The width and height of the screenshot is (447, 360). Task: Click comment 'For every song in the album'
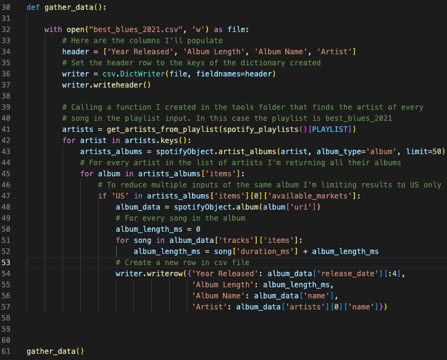coord(180,218)
